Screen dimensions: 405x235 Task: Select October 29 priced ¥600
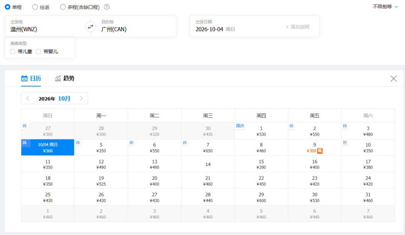tap(261, 197)
